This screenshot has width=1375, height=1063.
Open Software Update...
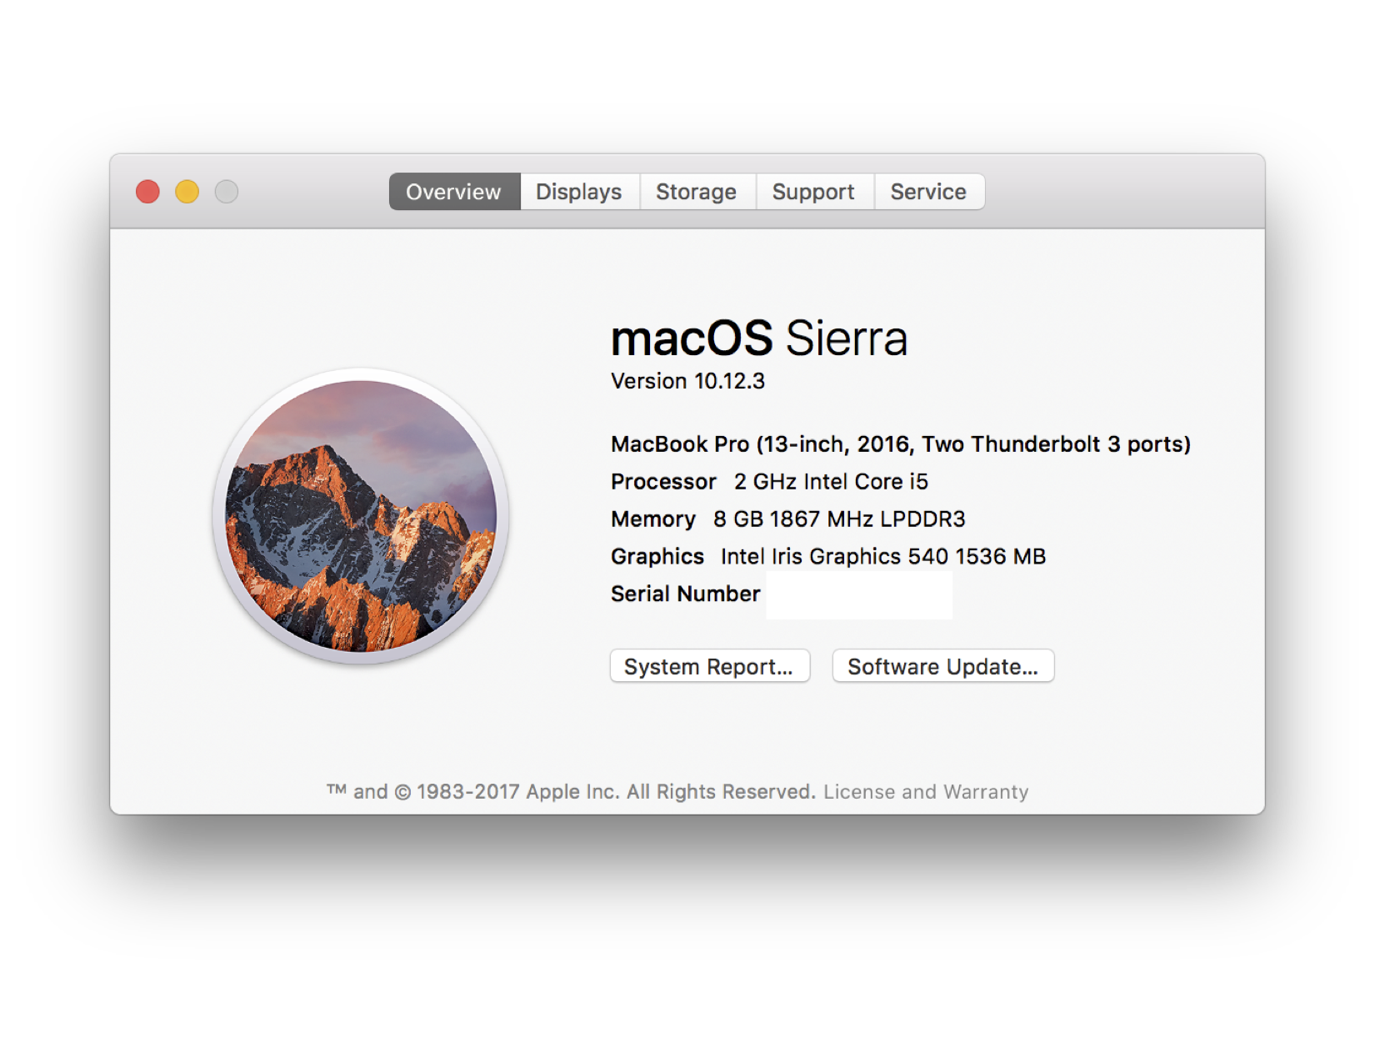(x=943, y=666)
